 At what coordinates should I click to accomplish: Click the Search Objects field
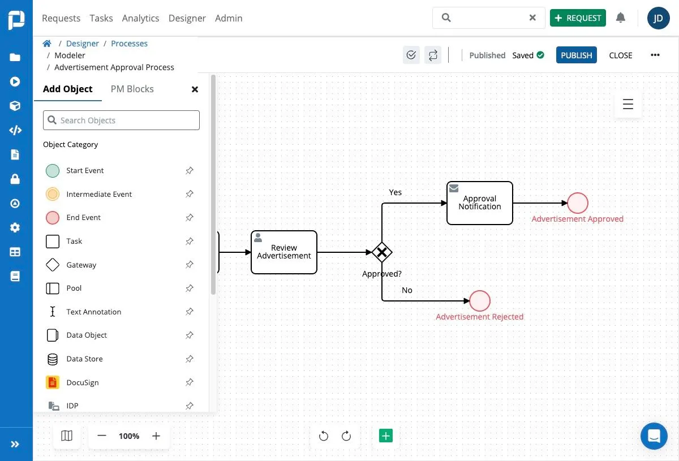[x=121, y=120]
